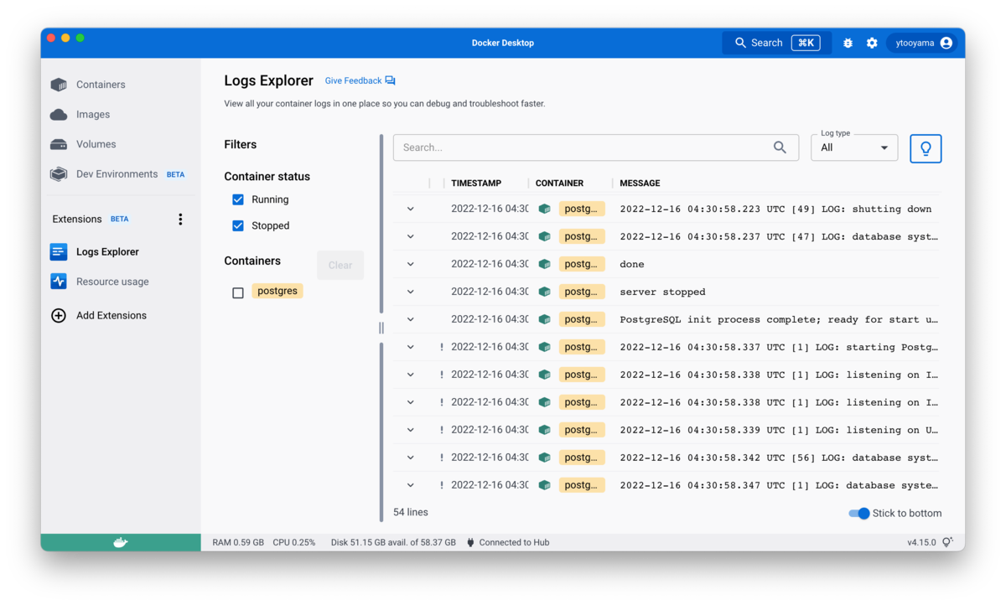Go to Containers in the sidebar

[101, 85]
